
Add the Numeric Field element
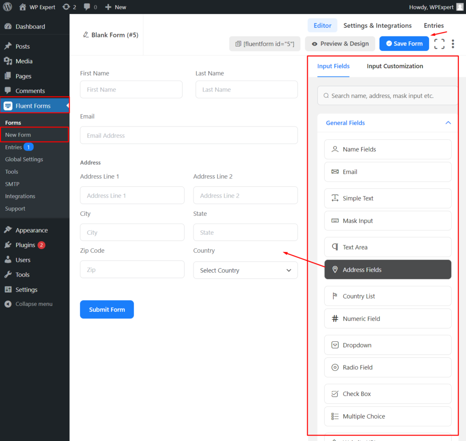(388, 319)
